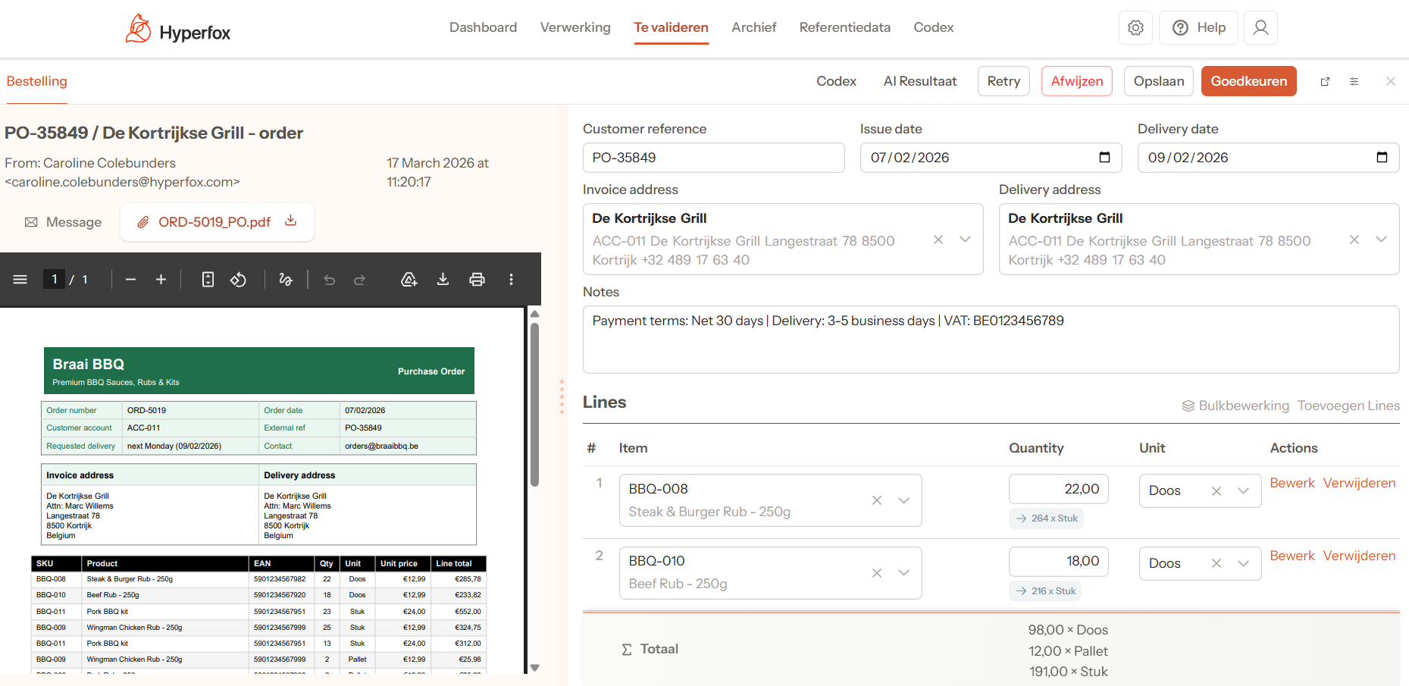The height and width of the screenshot is (686, 1409).
Task: Zoom in the PDF with plus icon
Action: click(161, 280)
